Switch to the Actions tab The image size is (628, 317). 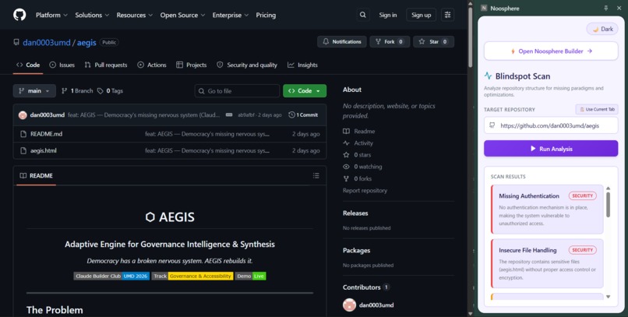pyautogui.click(x=152, y=65)
